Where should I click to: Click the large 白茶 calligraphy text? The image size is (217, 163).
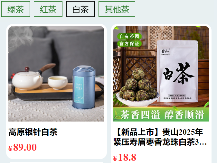[x=179, y=74]
